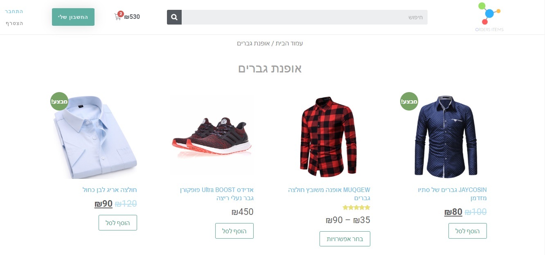Open the red plaid shirt product image
The height and width of the screenshot is (255, 545).
tap(328, 136)
